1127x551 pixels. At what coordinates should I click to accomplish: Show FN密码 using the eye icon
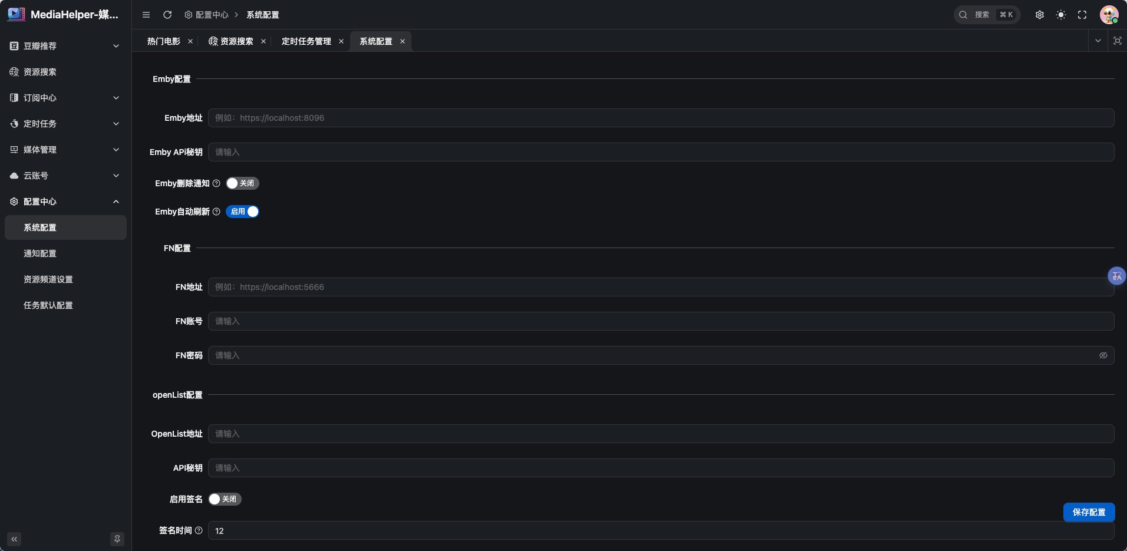coord(1103,355)
